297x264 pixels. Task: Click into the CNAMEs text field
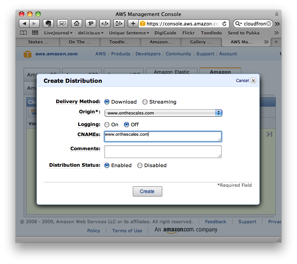(163, 137)
